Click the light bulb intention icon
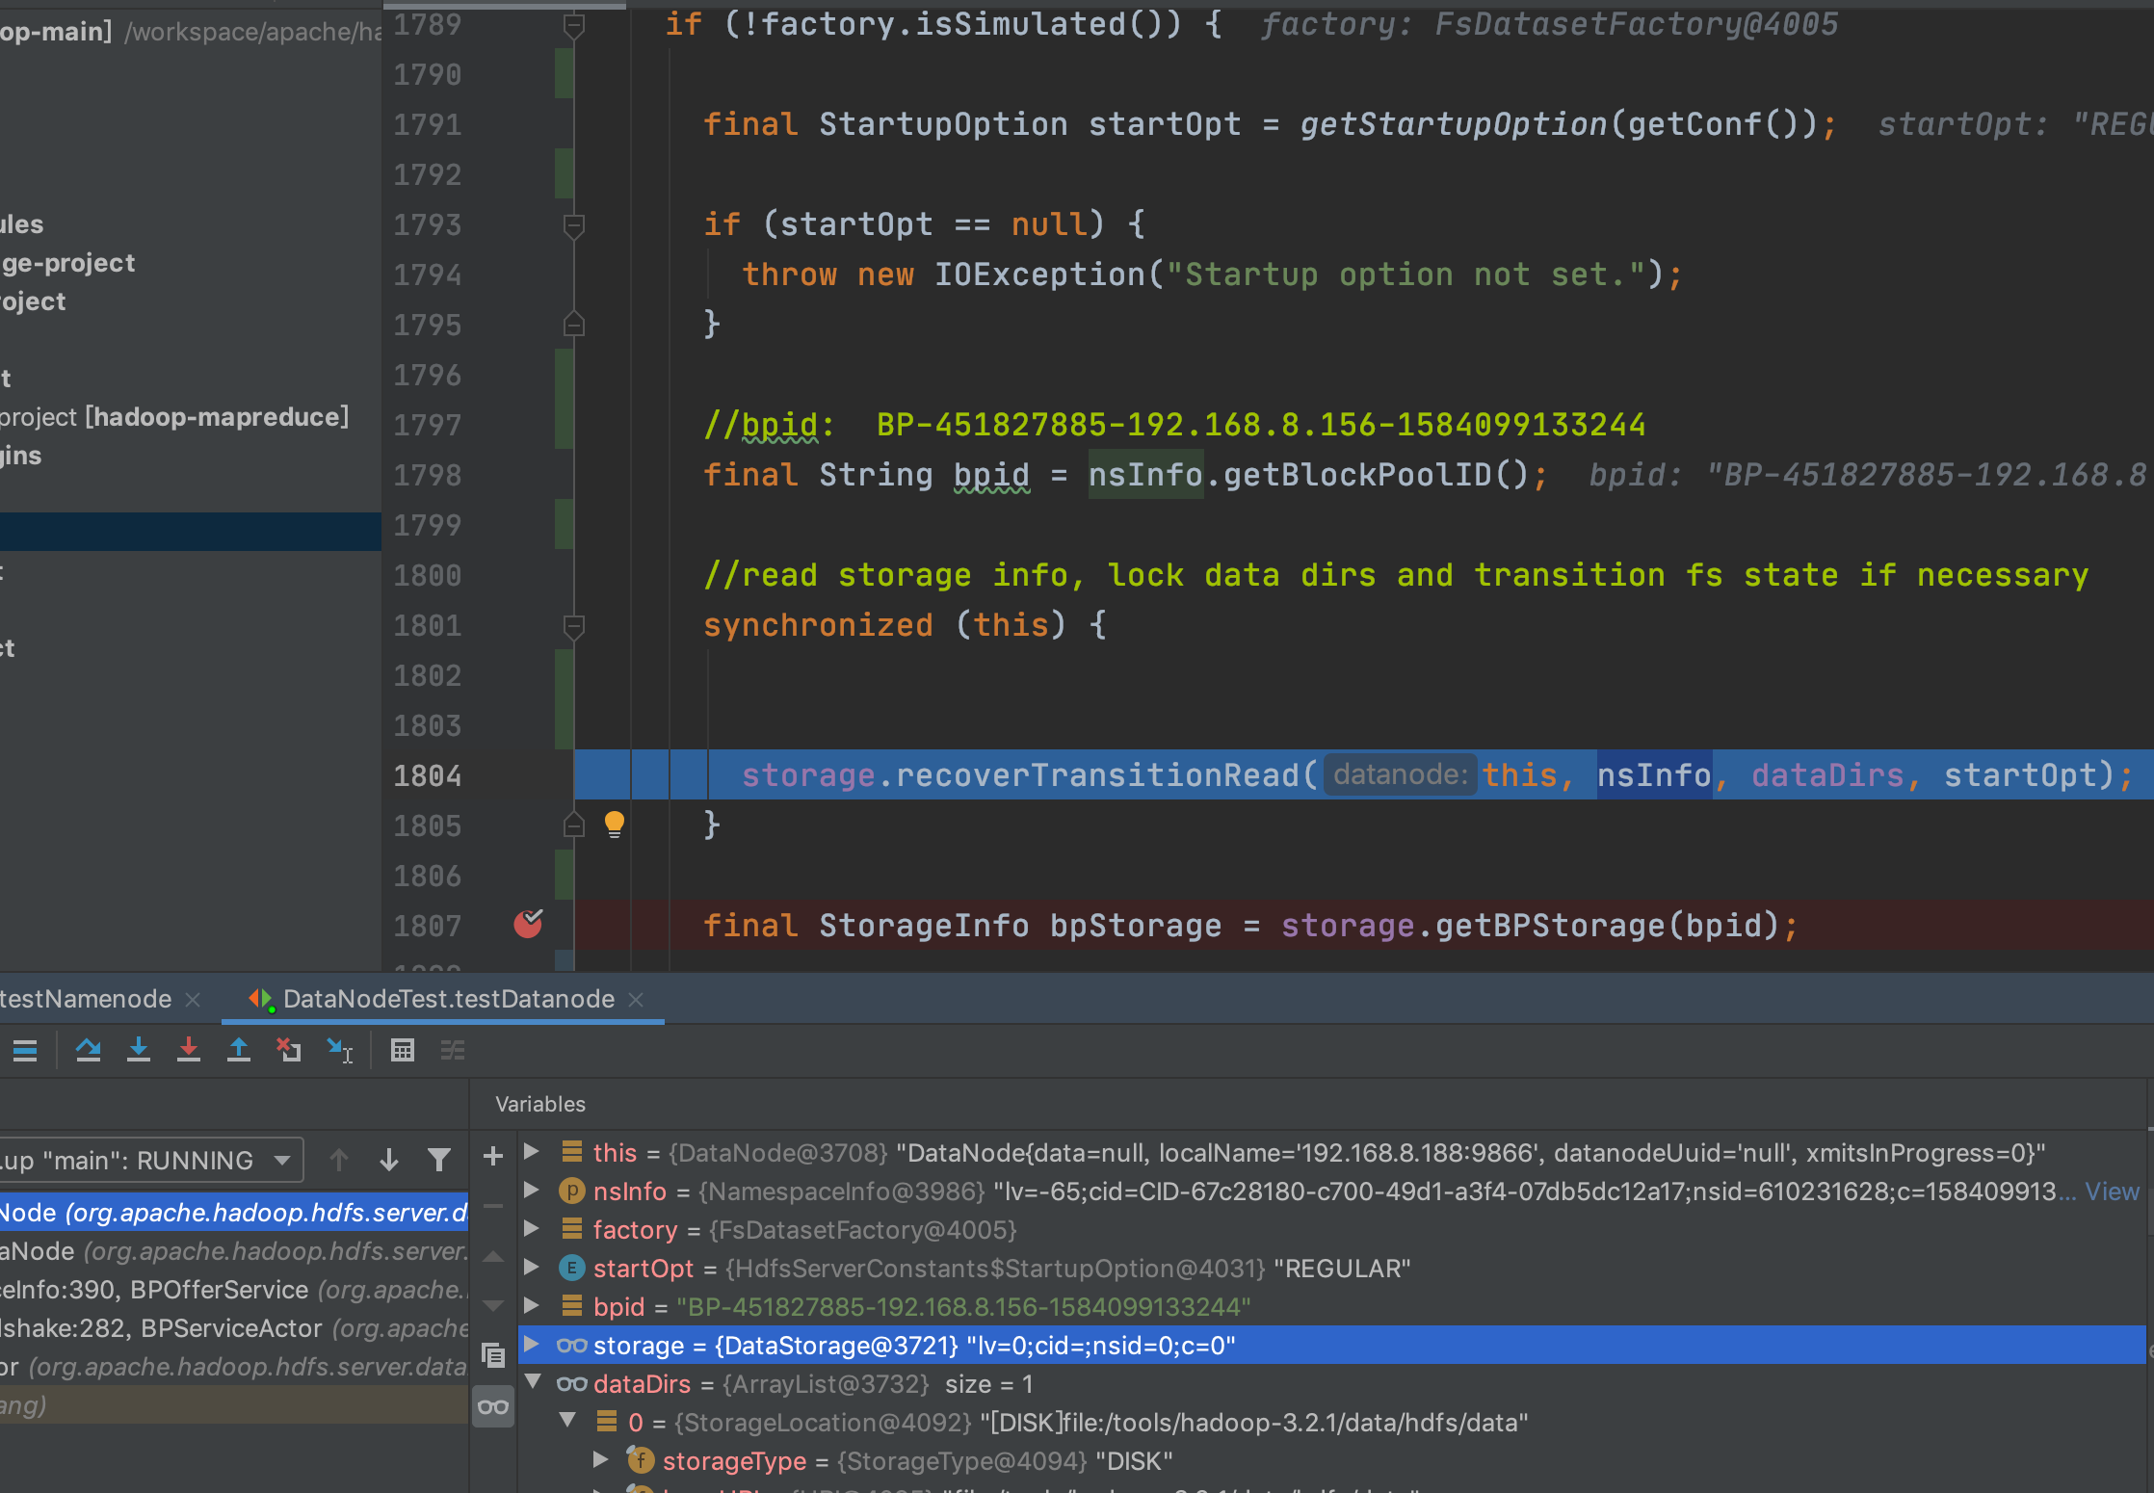Screen dimensions: 2154x1493 point(615,824)
